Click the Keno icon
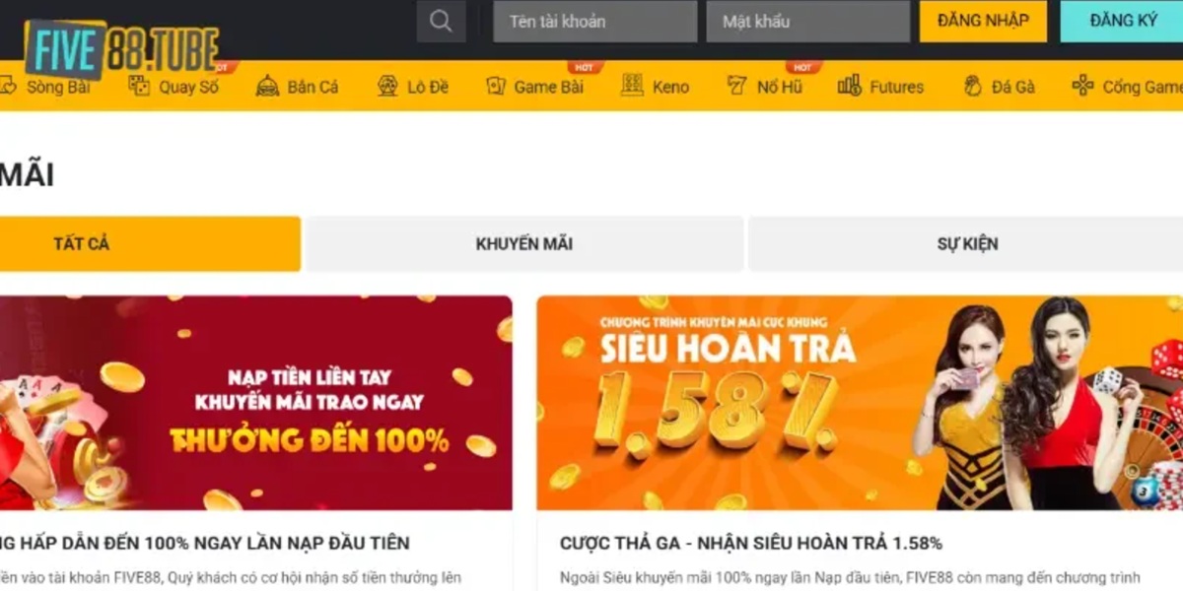The height and width of the screenshot is (591, 1183). [x=632, y=86]
